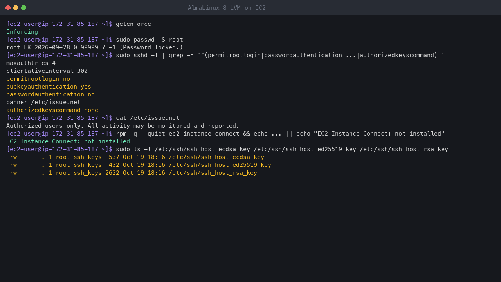
Task: Click the 'getenforce' command text
Action: (x=133, y=24)
